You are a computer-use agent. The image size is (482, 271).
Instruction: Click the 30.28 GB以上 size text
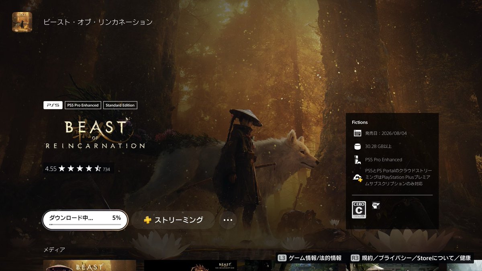[x=379, y=147]
